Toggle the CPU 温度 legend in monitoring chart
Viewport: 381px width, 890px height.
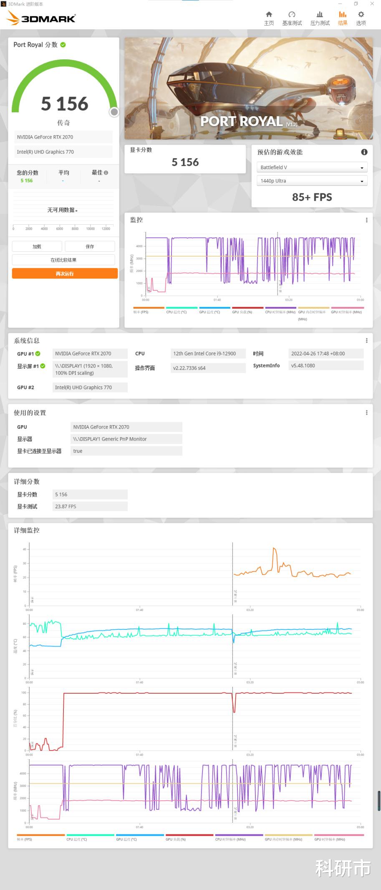click(182, 311)
